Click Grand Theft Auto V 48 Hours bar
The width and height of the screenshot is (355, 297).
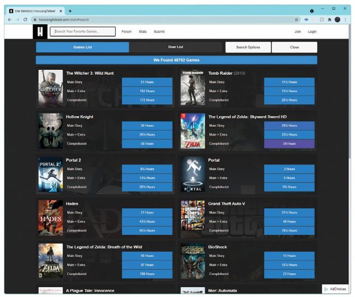coord(289,222)
